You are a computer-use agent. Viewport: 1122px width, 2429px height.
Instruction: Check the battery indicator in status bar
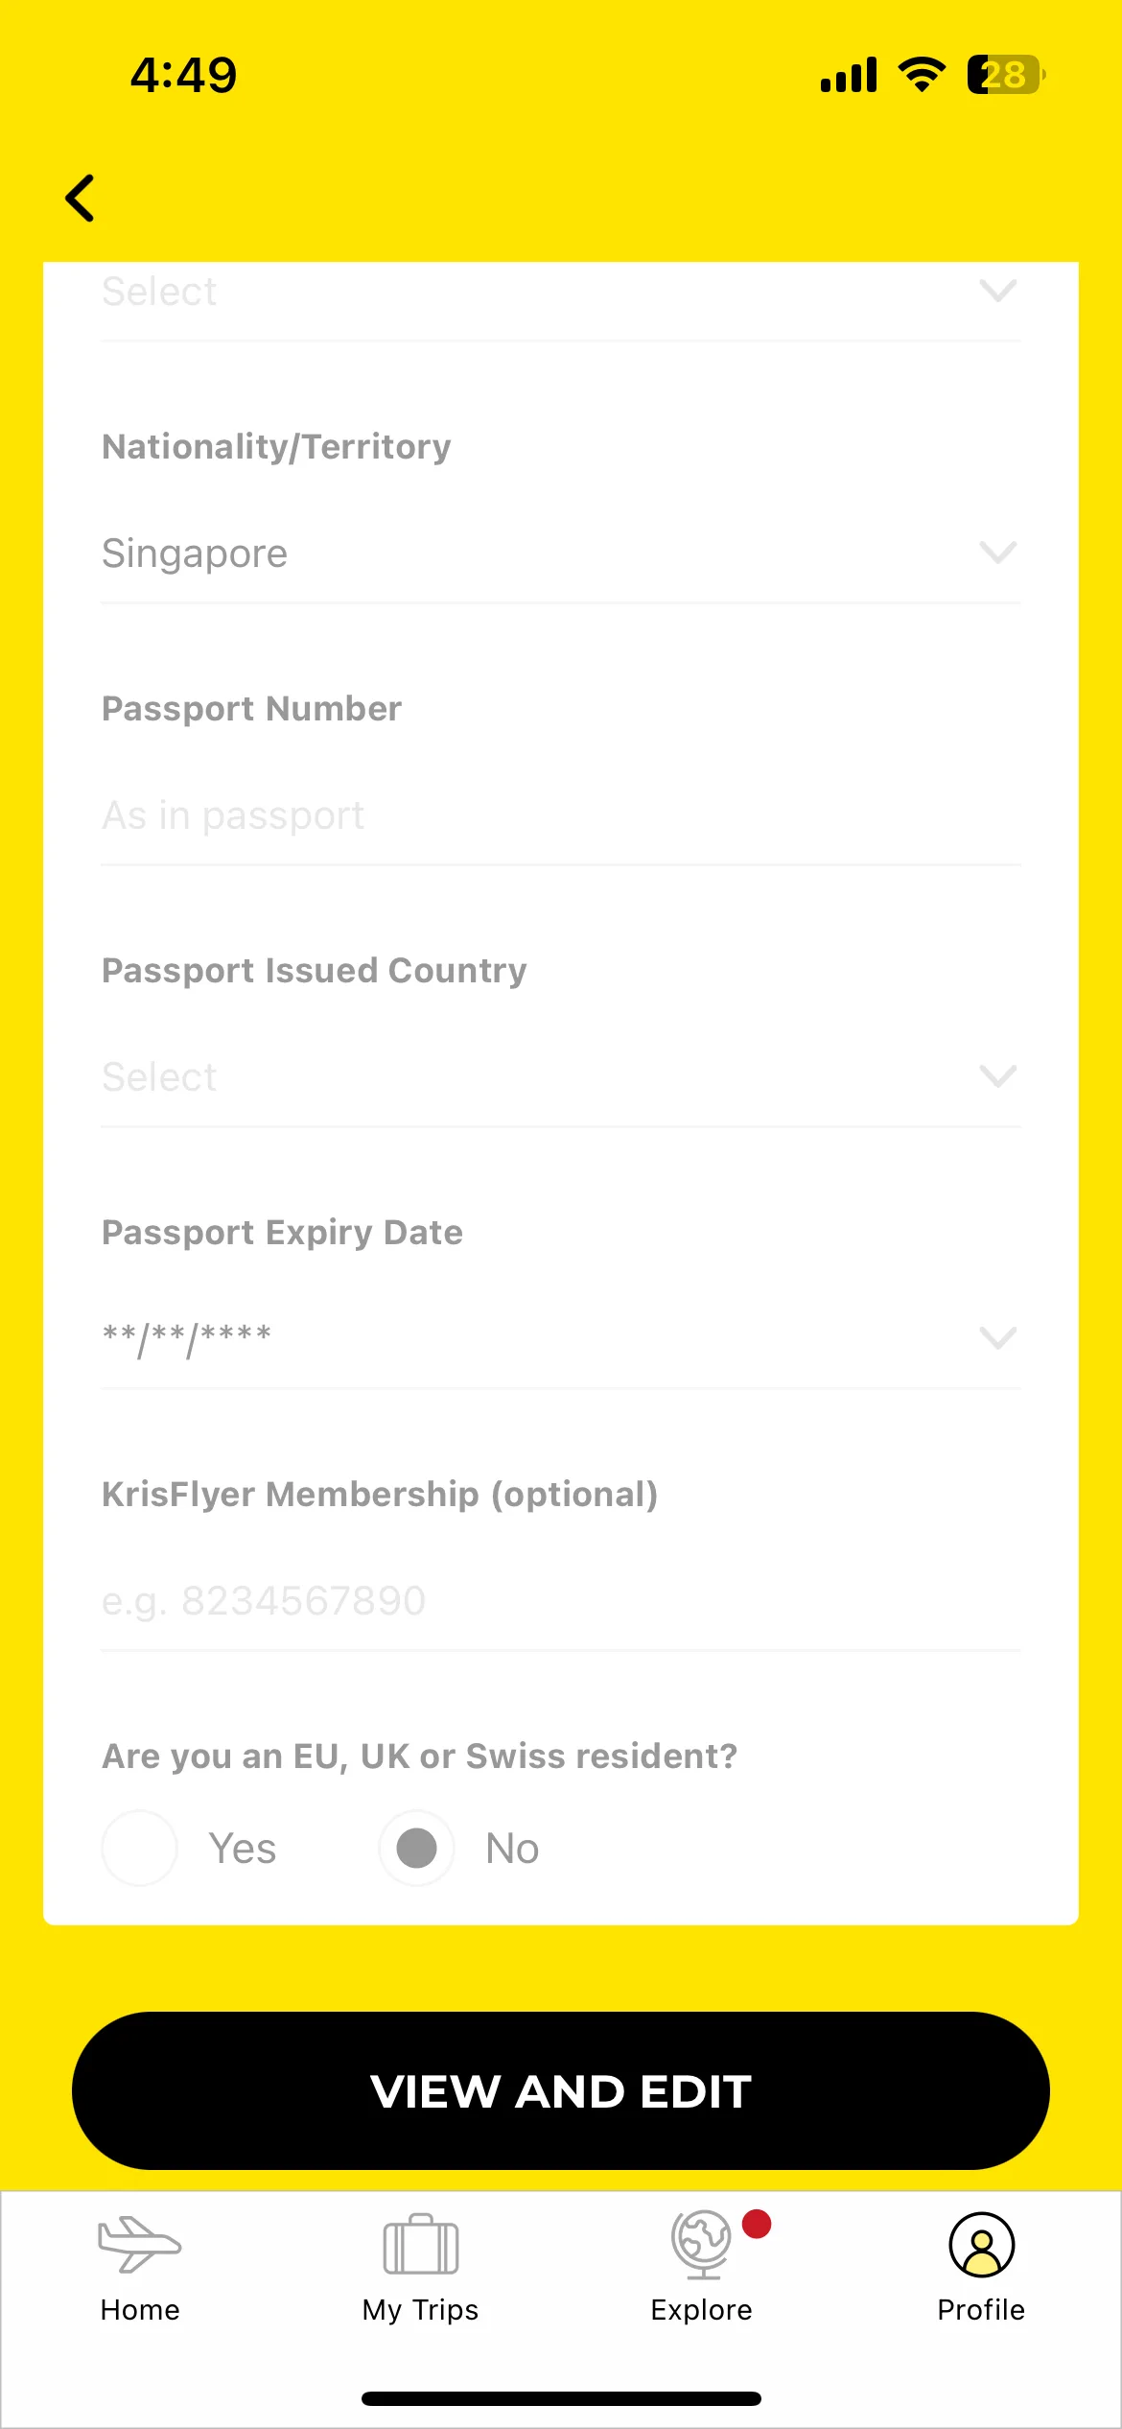click(1006, 75)
